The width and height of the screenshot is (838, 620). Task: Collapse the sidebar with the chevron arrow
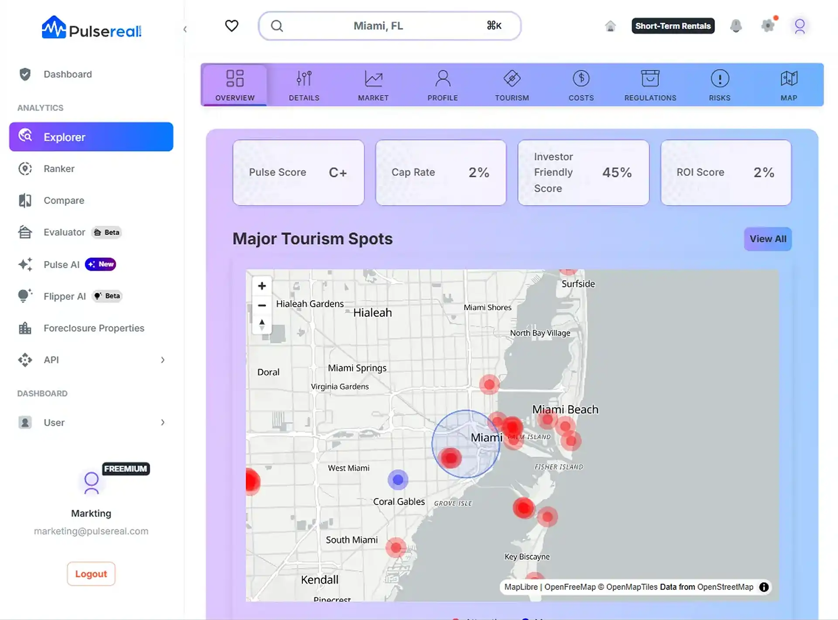coord(185,29)
